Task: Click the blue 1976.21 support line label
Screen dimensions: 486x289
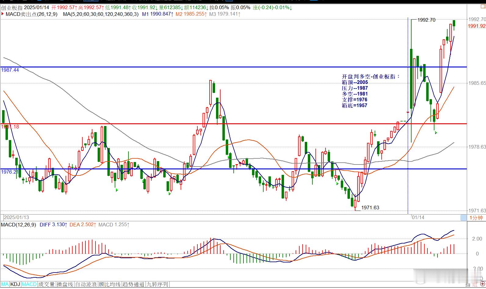Action: [x=10, y=172]
